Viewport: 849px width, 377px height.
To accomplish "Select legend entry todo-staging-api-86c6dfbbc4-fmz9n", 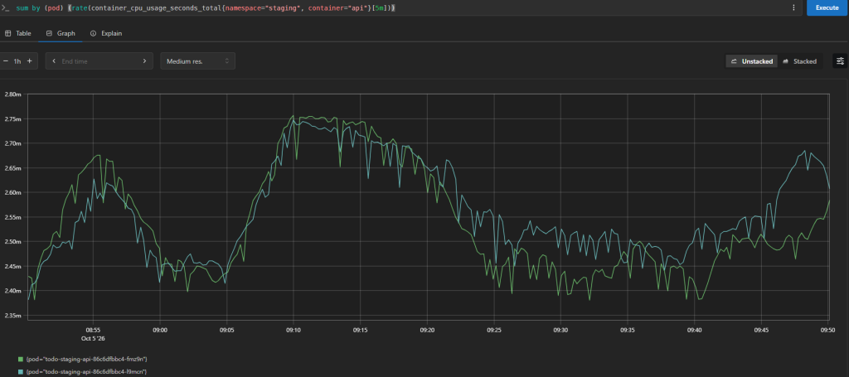I will point(86,359).
